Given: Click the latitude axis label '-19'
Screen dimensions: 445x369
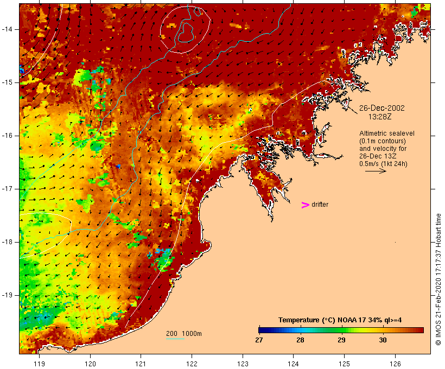Looking at the screenshot, I should coord(7,295).
